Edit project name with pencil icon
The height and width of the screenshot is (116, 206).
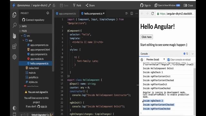[x=49, y=5]
